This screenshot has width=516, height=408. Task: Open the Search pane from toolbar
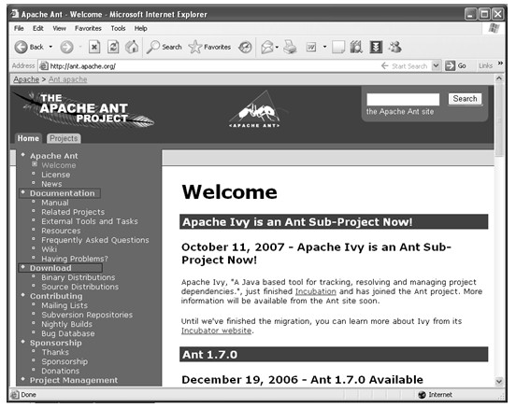(x=164, y=47)
